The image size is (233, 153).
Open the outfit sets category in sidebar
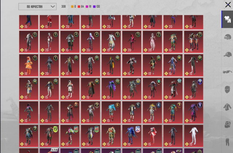(227, 19)
